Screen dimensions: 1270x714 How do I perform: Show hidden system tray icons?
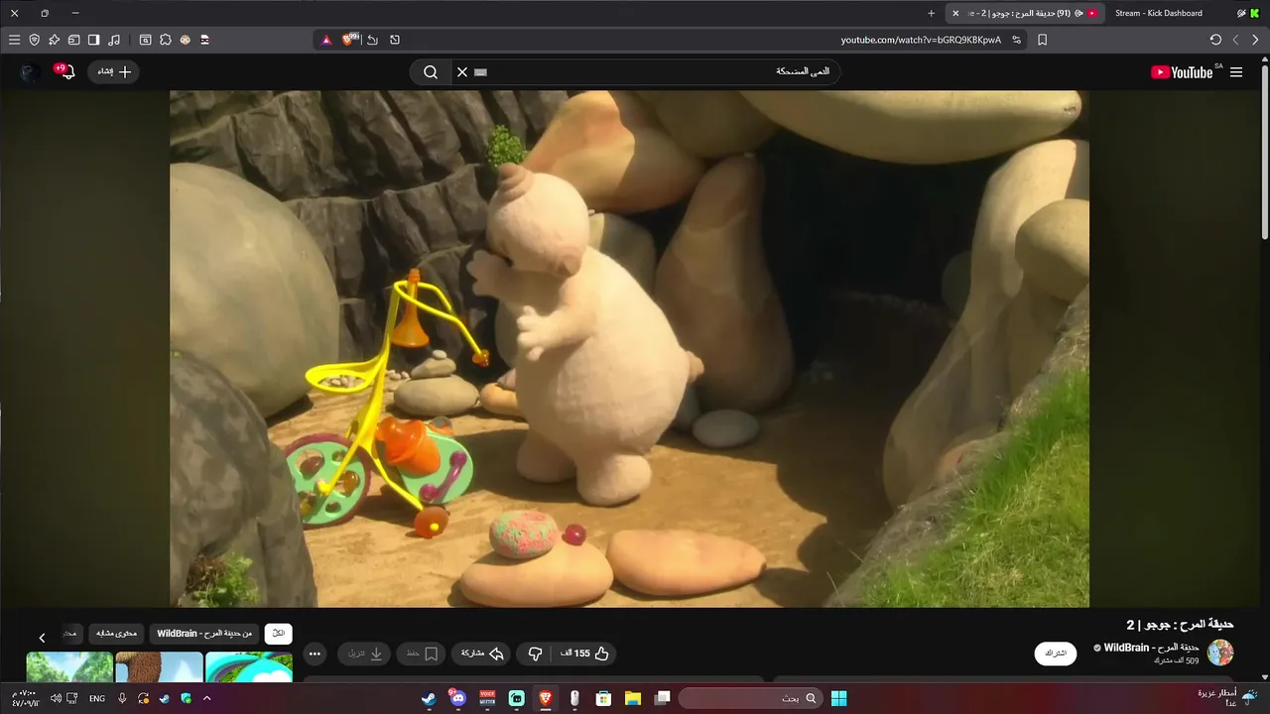pos(206,698)
